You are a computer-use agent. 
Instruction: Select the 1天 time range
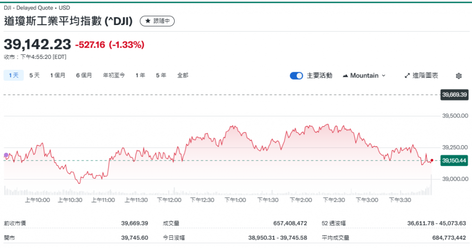pos(14,75)
